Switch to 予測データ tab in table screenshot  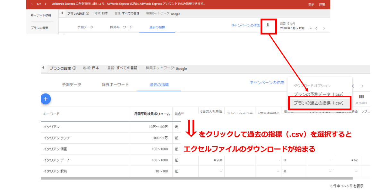pos(72,85)
